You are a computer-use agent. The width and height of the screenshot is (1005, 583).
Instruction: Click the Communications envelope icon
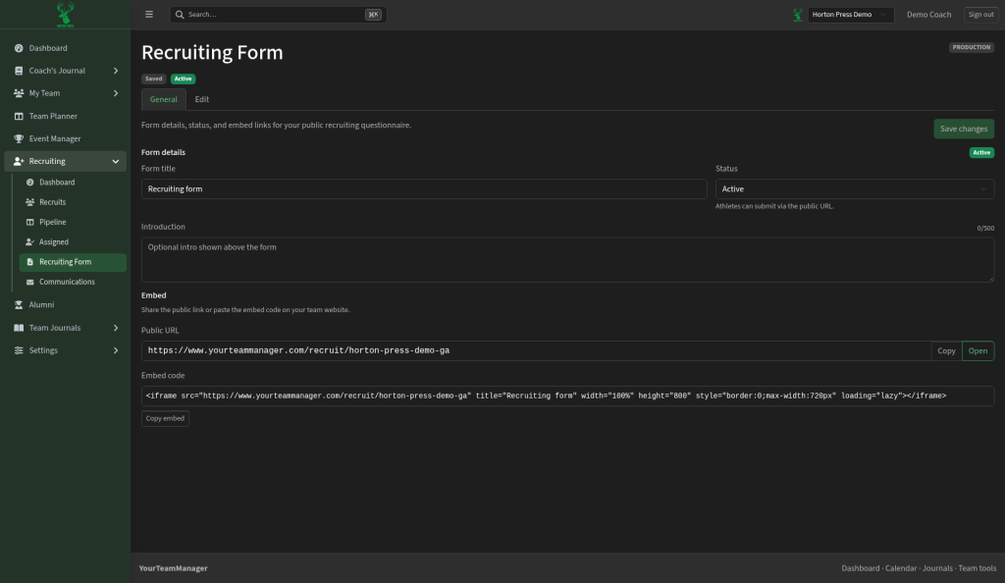pos(30,282)
